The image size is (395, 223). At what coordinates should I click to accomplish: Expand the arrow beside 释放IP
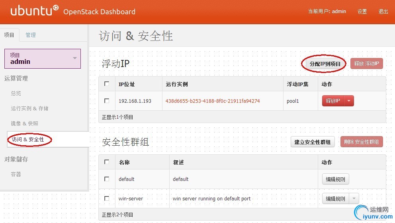349,101
